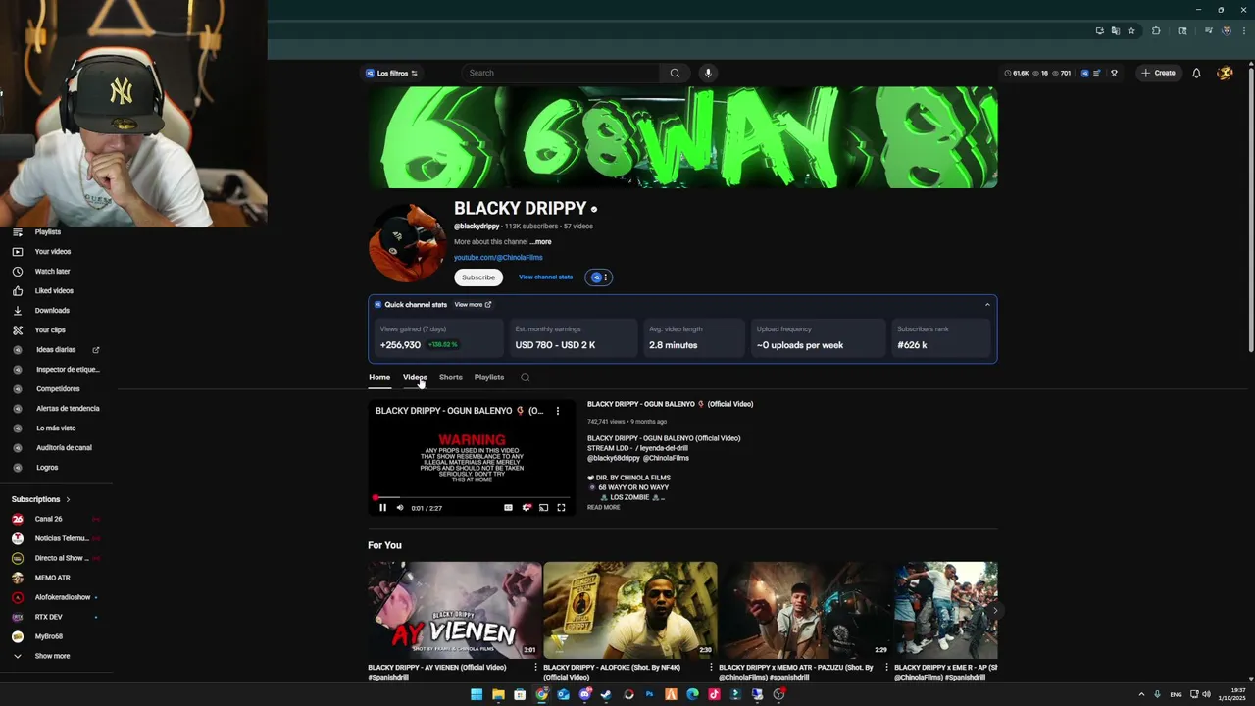Click the search magnifier button
The width and height of the screenshot is (1255, 706).
(675, 73)
